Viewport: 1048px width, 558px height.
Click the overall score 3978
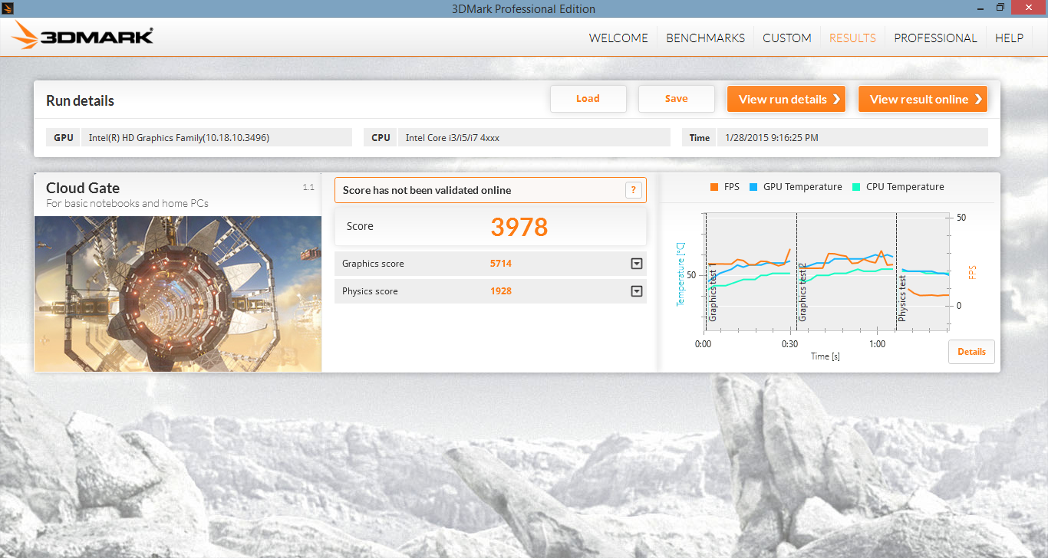(x=519, y=227)
